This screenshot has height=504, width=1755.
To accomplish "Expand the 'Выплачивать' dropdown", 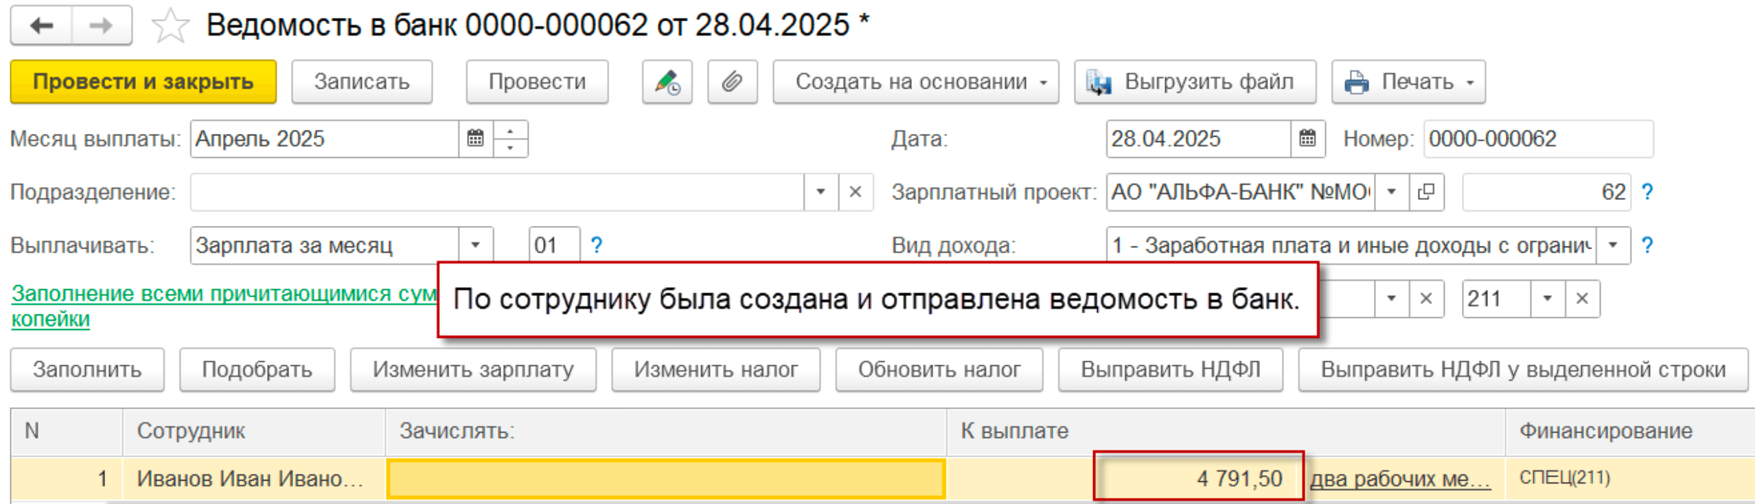I will tap(475, 245).
